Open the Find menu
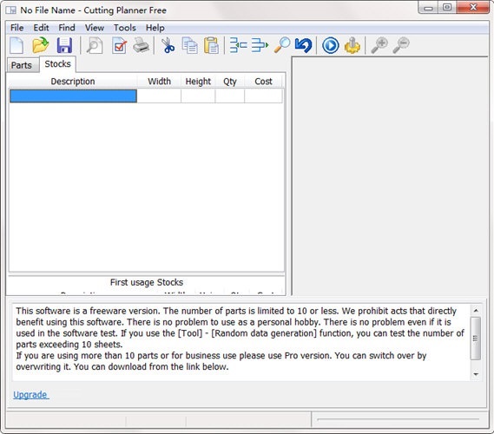 point(67,28)
